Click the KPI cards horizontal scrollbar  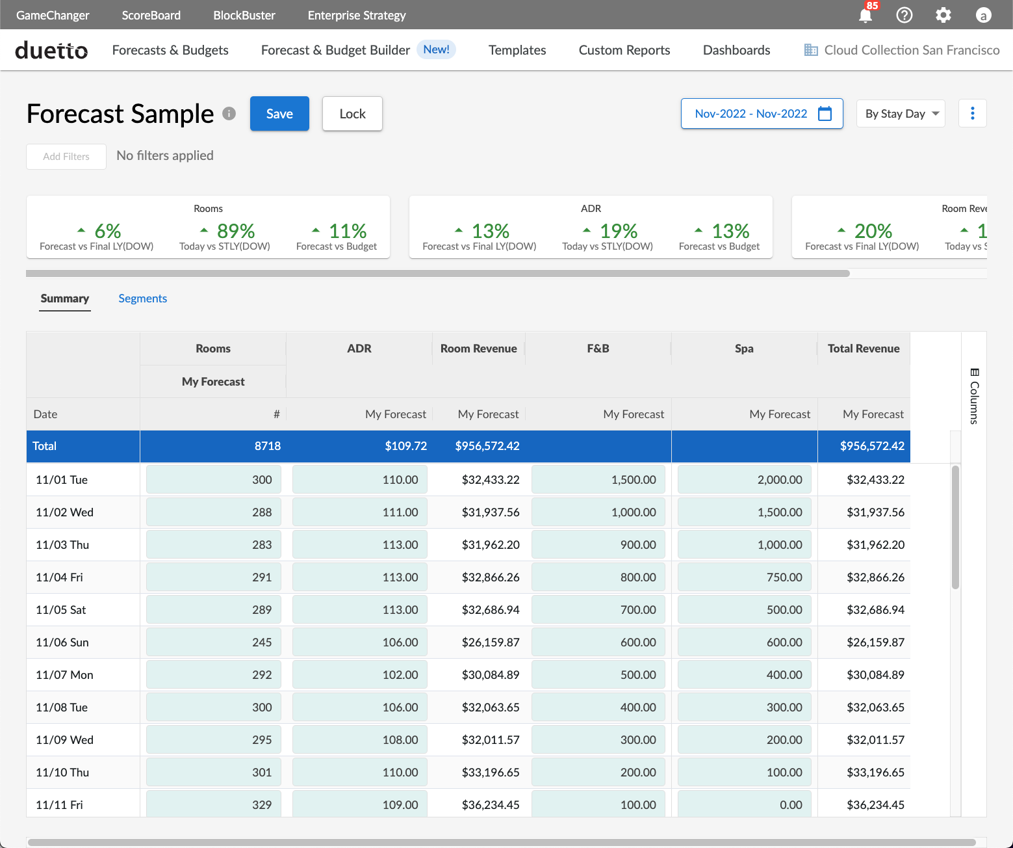coord(437,274)
